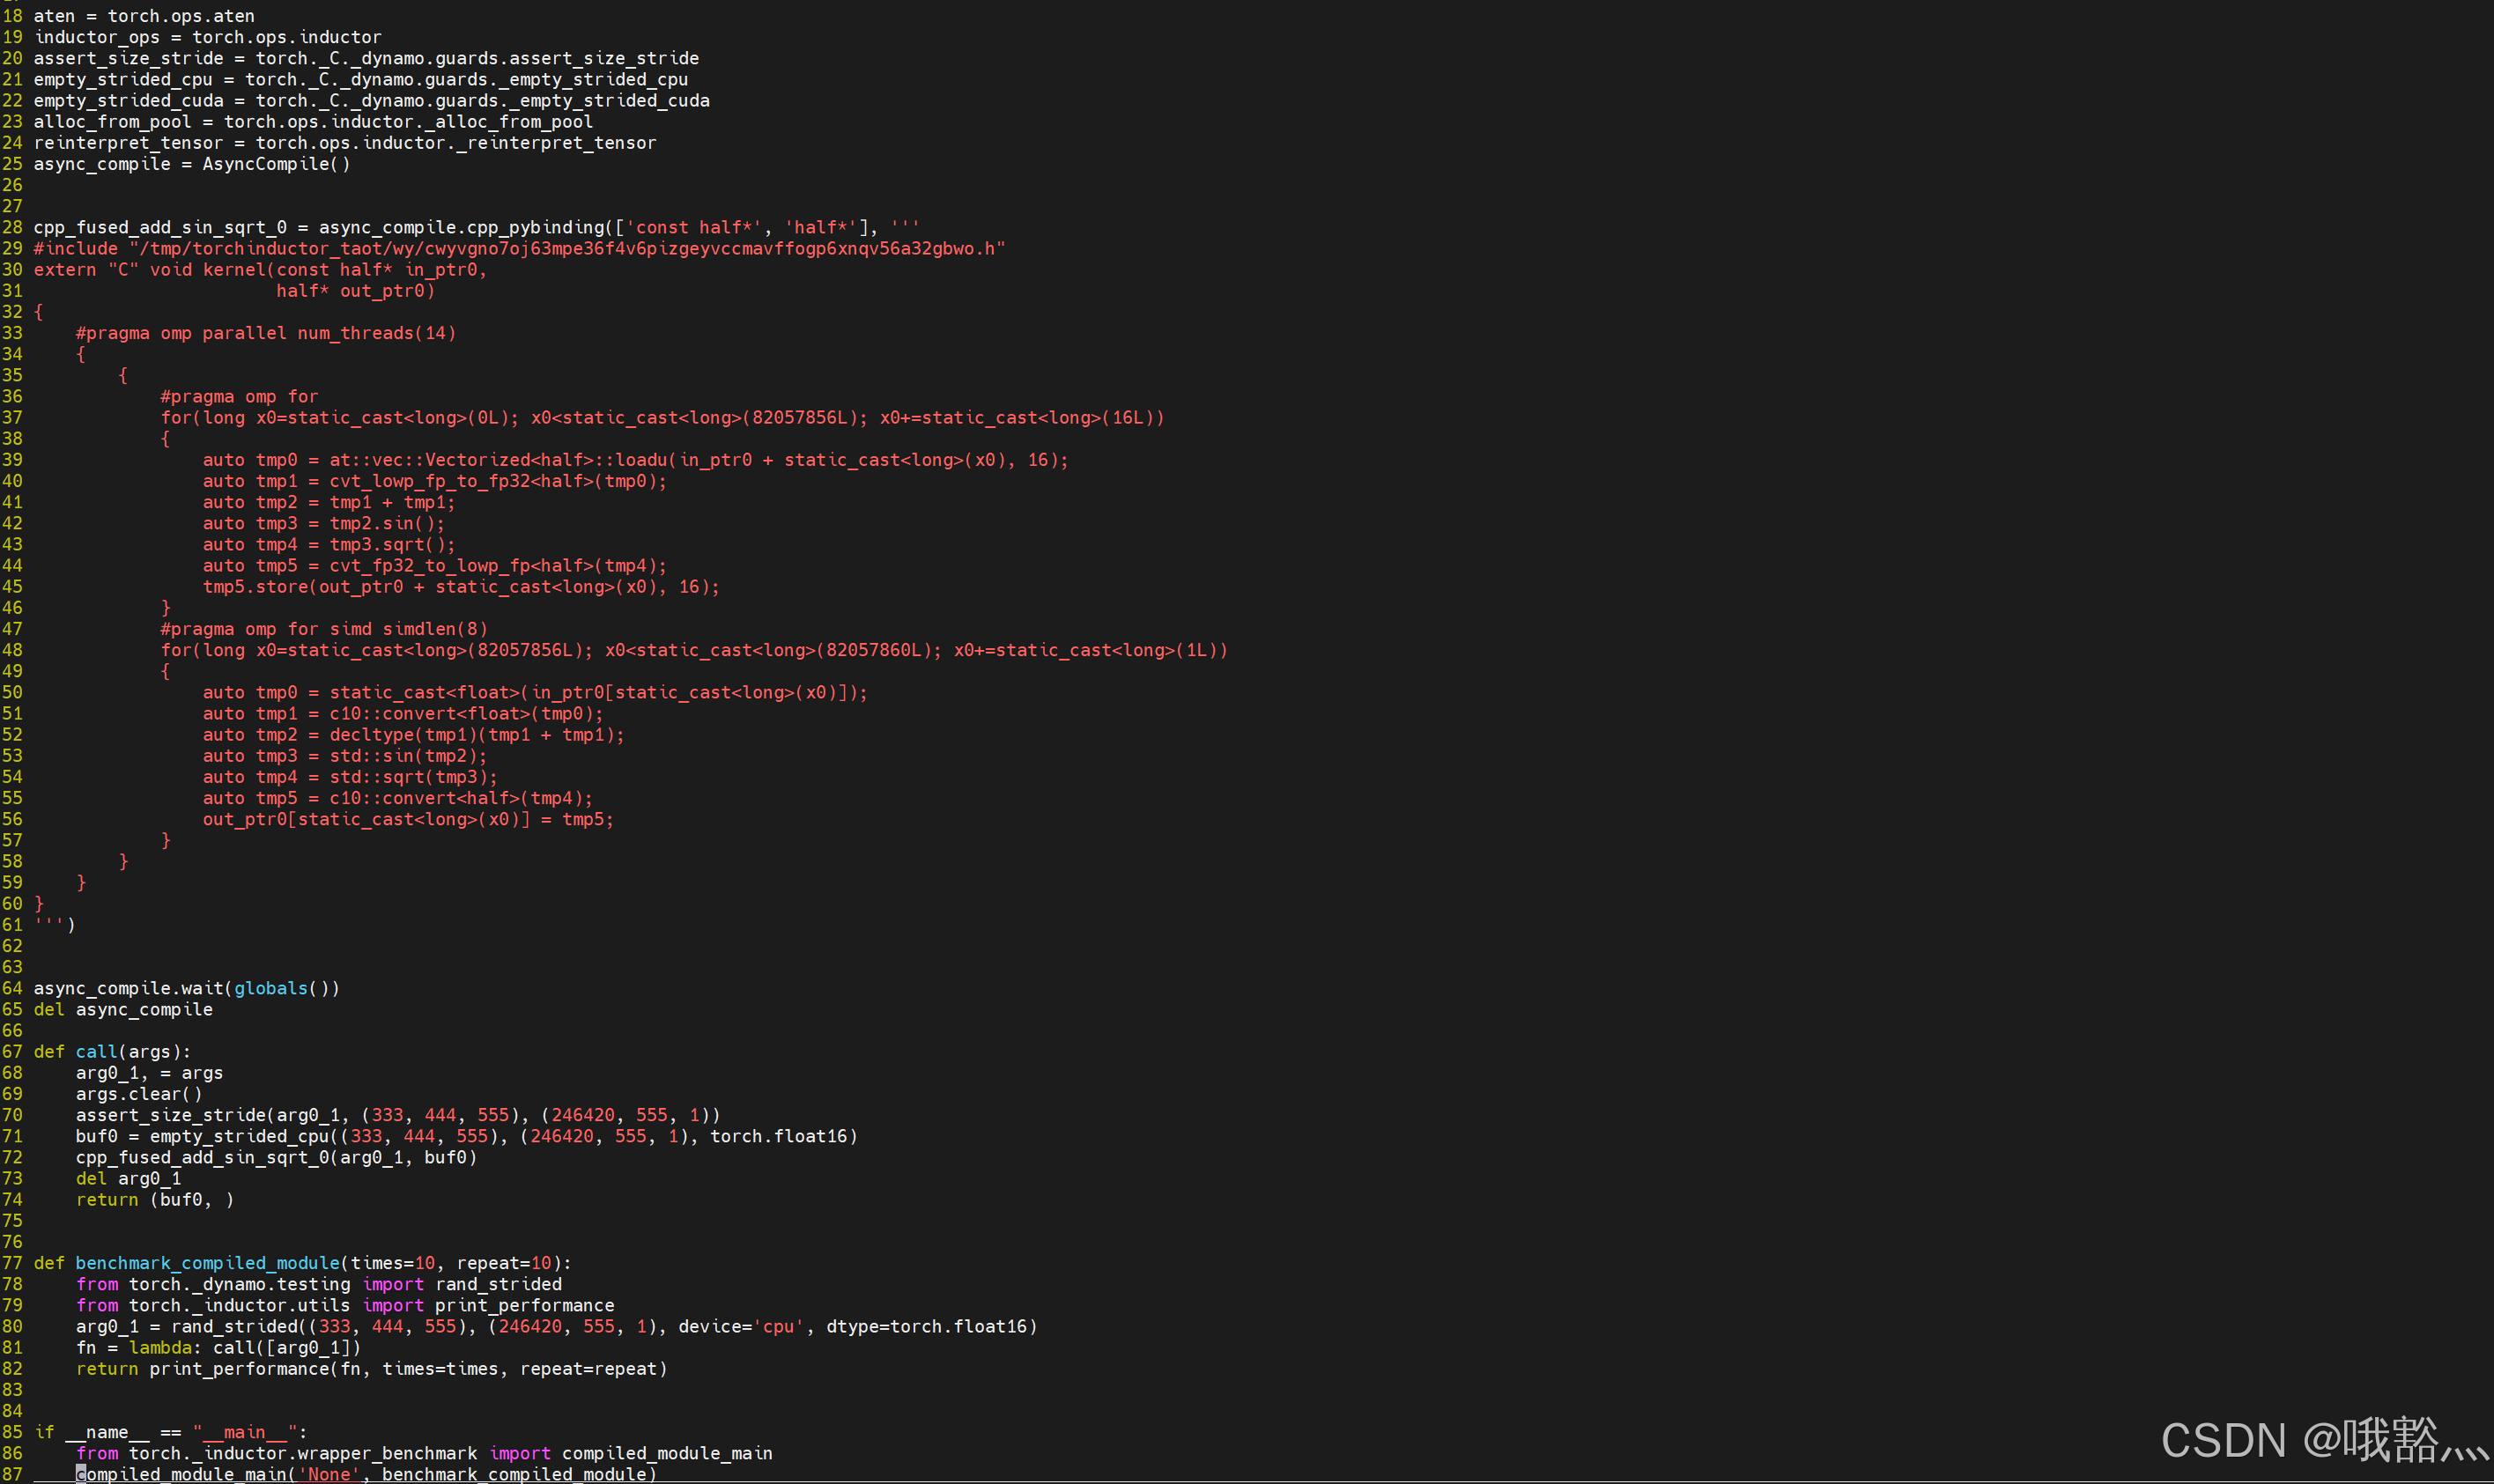
Task: Click the 'cpu' device string on line 80
Action: click(x=778, y=1327)
